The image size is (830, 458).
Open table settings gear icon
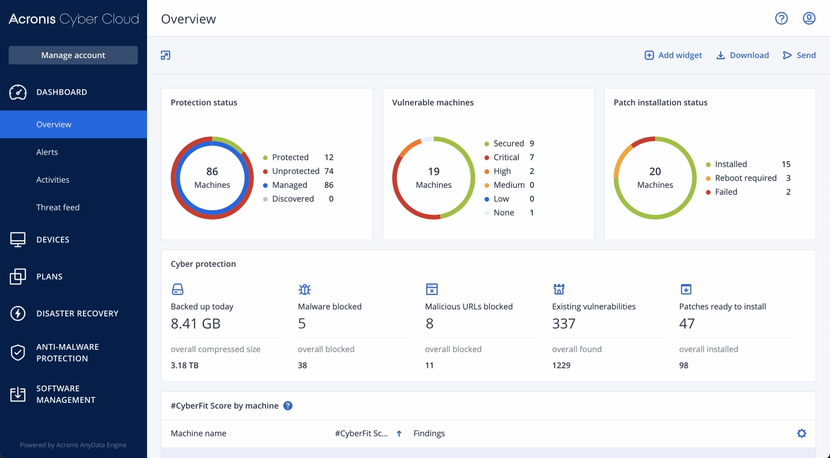click(801, 433)
